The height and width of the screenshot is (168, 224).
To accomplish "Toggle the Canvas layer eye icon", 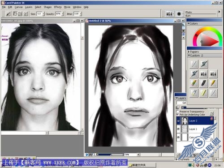I will [178, 137].
